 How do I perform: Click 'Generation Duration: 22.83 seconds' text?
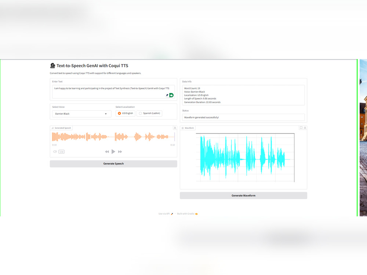coord(202,102)
